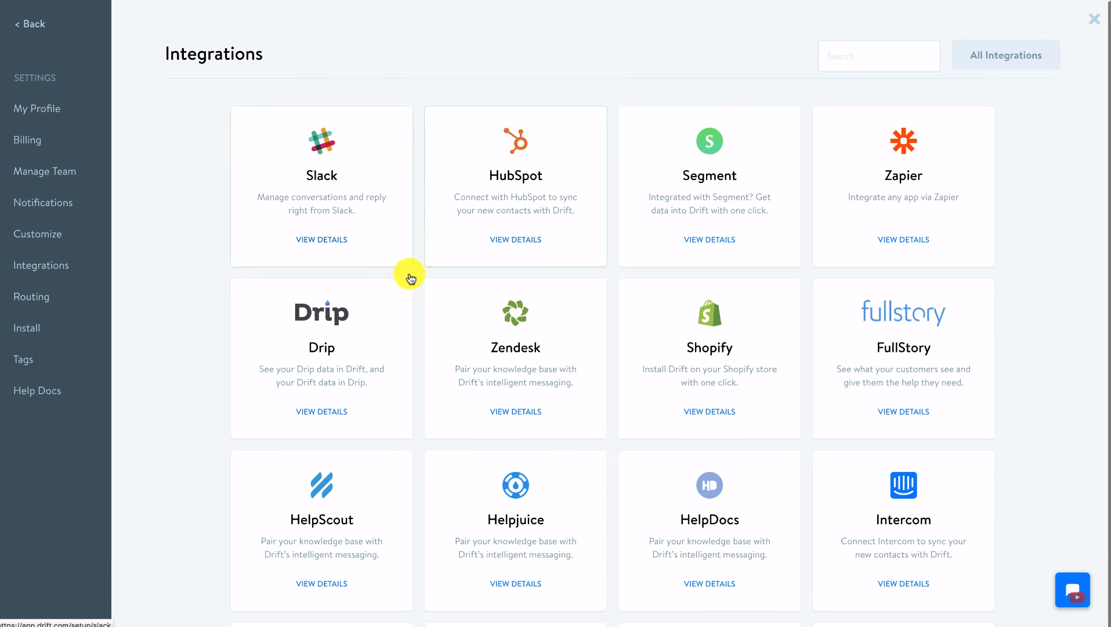Viewport: 1111px width, 627px height.
Task: Click the FullStory logo
Action: tap(903, 313)
